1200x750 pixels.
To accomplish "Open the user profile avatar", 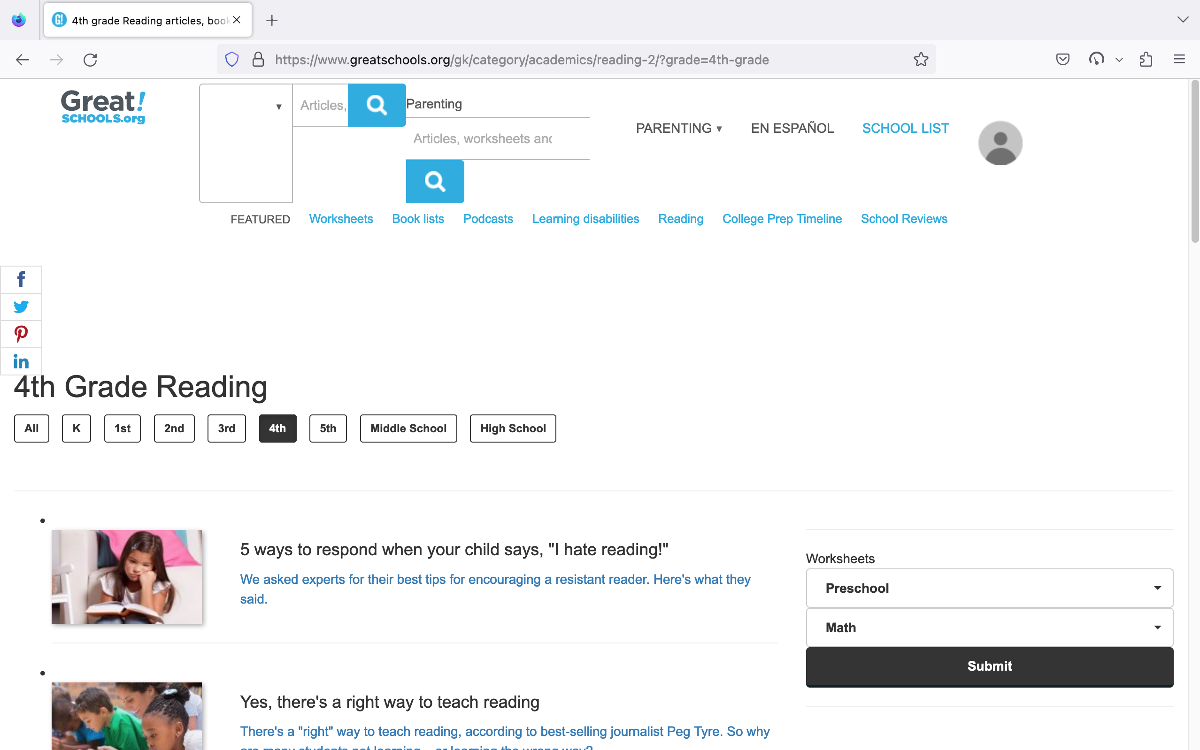I will click(999, 142).
